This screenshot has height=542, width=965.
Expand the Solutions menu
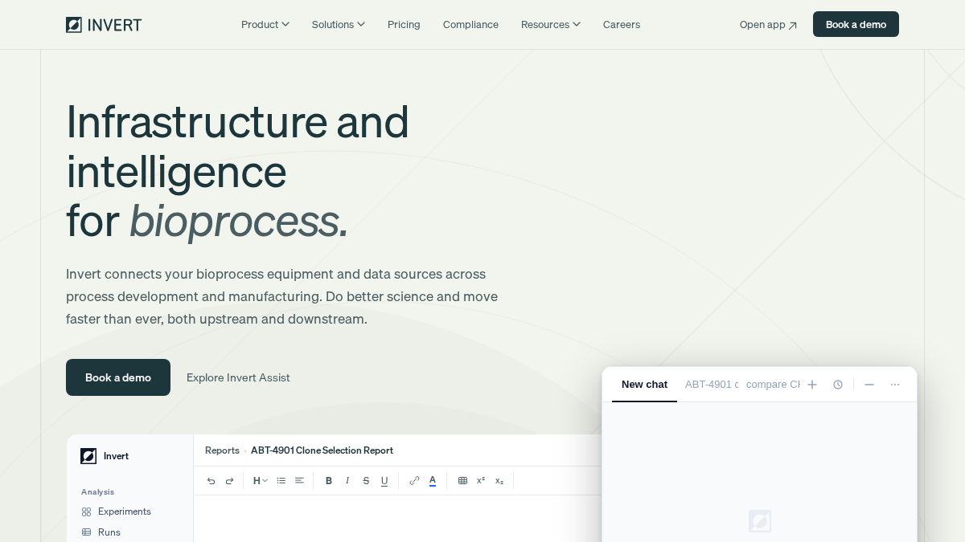point(339,24)
